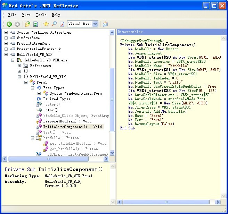The image size is (228, 214).
Task: Click the .cctor() method icon
Action: pos(39,104)
